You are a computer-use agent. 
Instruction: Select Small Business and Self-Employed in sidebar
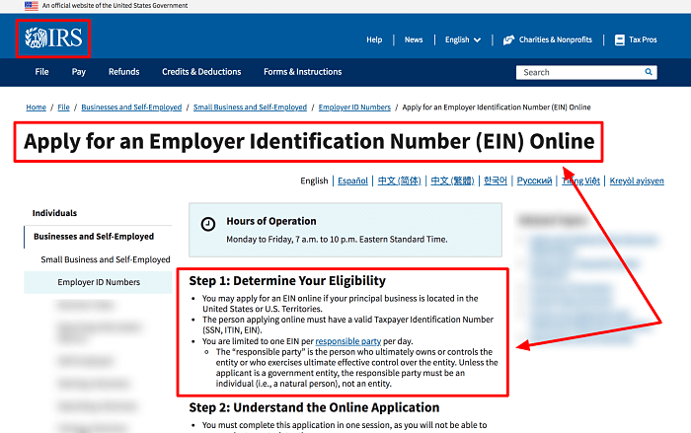point(106,259)
